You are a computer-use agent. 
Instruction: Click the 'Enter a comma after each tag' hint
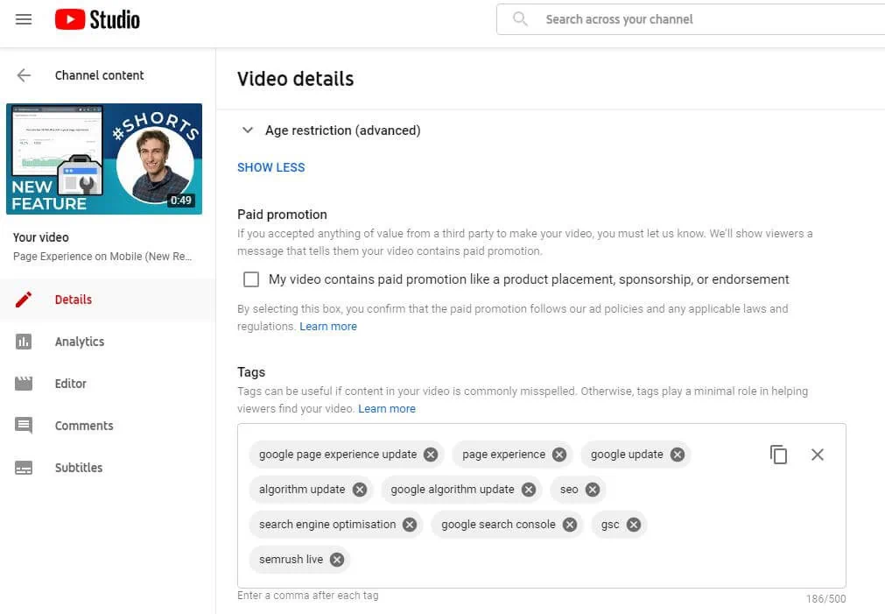pyautogui.click(x=307, y=596)
